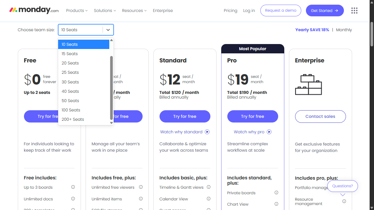The width and height of the screenshot is (374, 210).
Task: Open the apps grid menu icon
Action: coord(354,10)
